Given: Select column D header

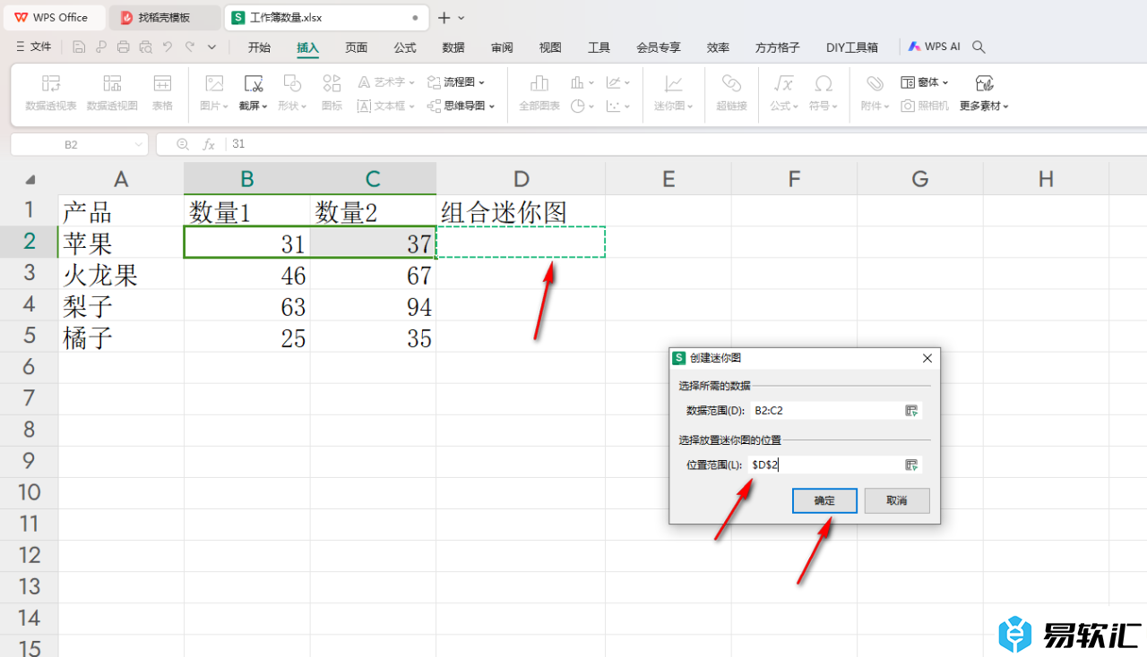Looking at the screenshot, I should (521, 179).
